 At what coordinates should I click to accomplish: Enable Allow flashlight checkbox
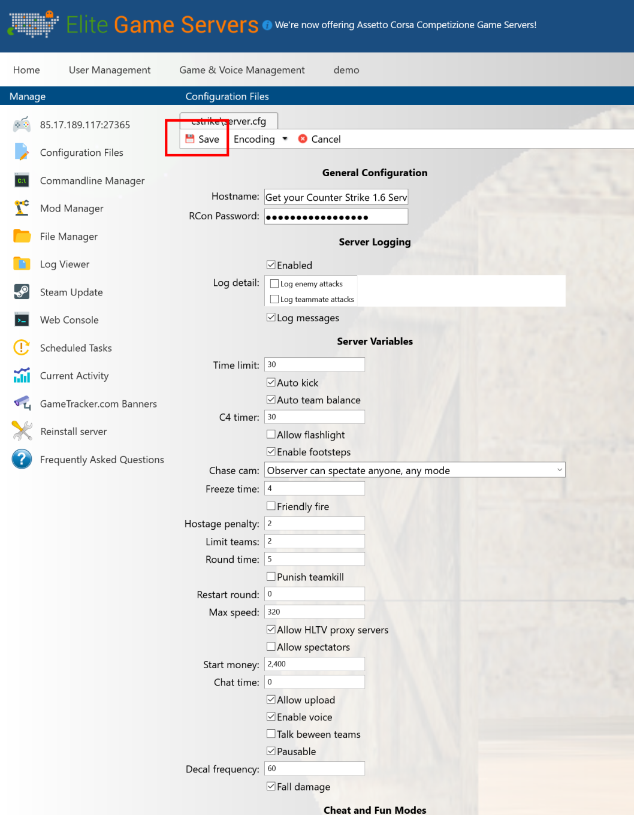pyautogui.click(x=271, y=434)
